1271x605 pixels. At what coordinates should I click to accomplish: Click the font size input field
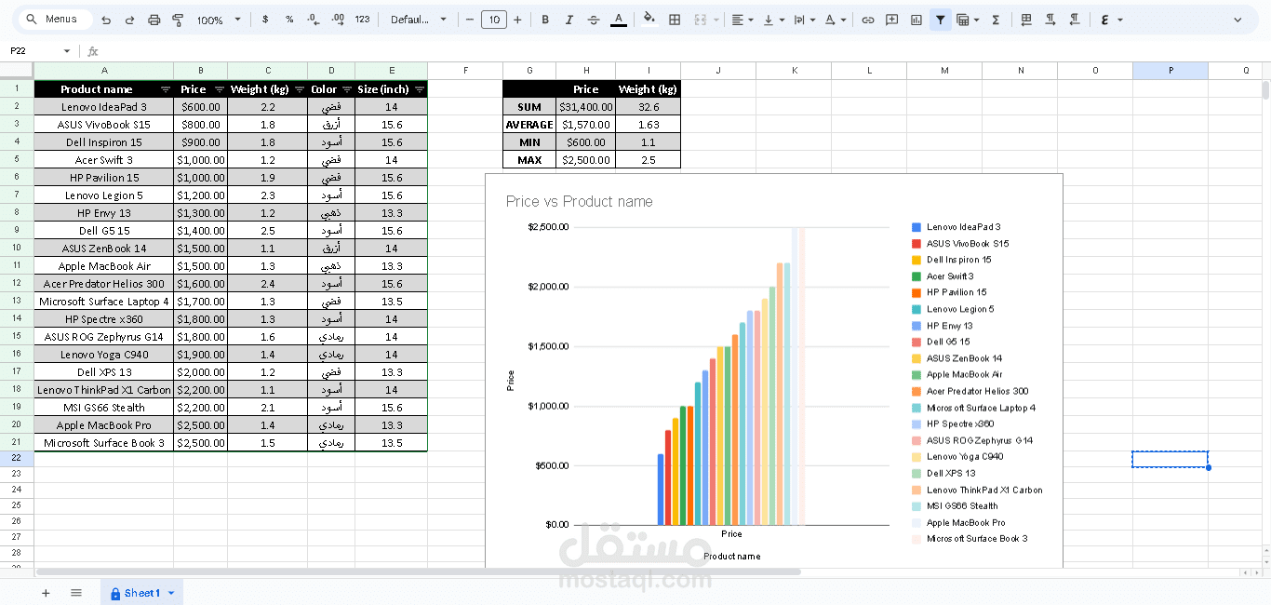click(493, 20)
